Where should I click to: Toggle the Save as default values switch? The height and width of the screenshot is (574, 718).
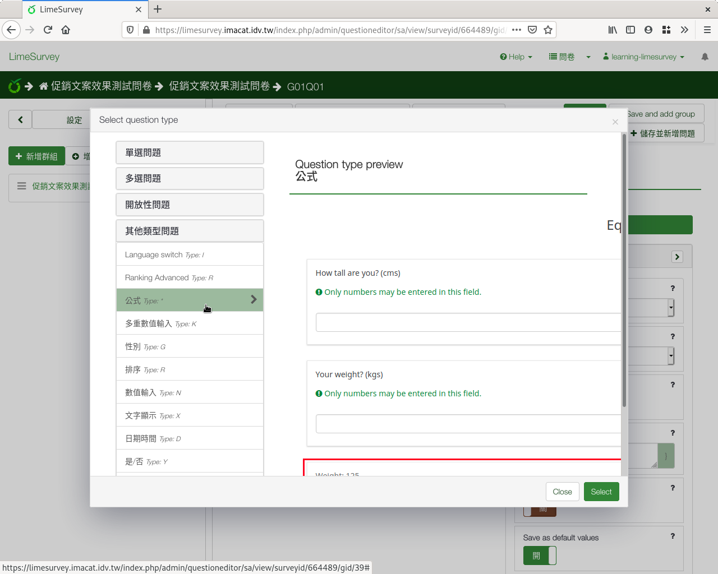pos(540,556)
